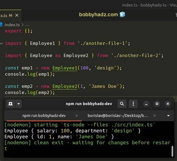The width and height of the screenshot is (177, 161).
Task: Collapse the import block fold arrow
Action: [x=1, y=43]
